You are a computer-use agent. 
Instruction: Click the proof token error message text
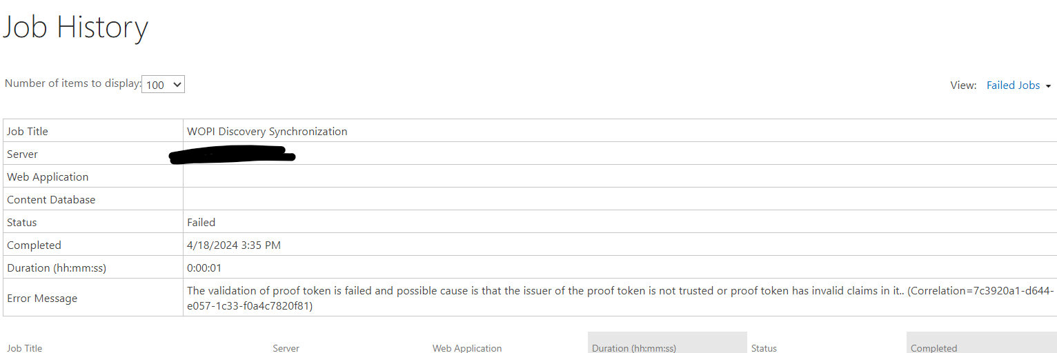pos(620,298)
